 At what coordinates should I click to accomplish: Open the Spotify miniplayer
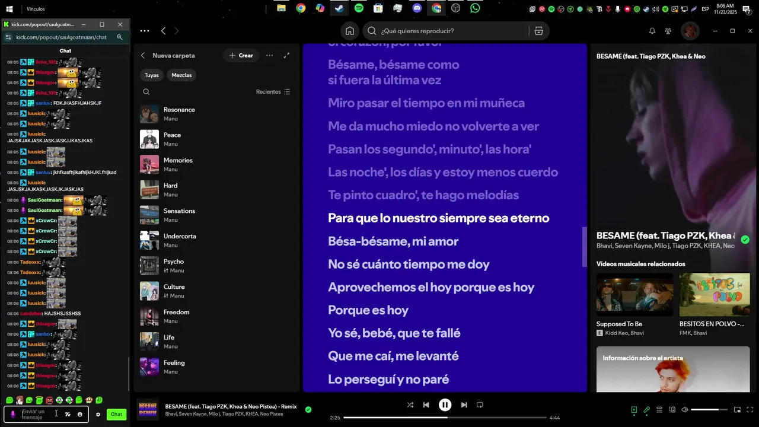tap(738, 410)
